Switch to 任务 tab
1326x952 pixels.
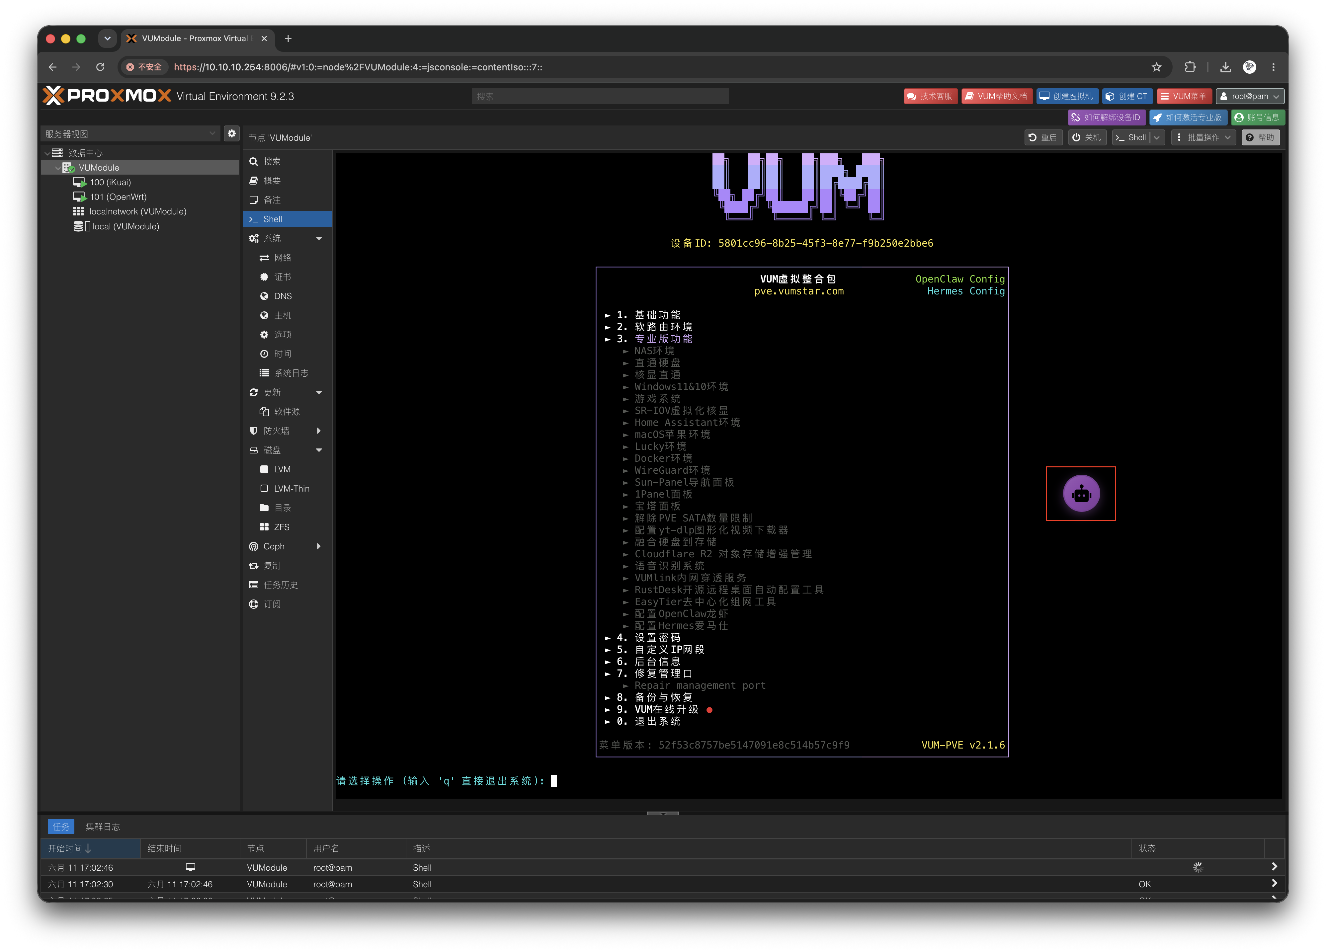pos(61,826)
